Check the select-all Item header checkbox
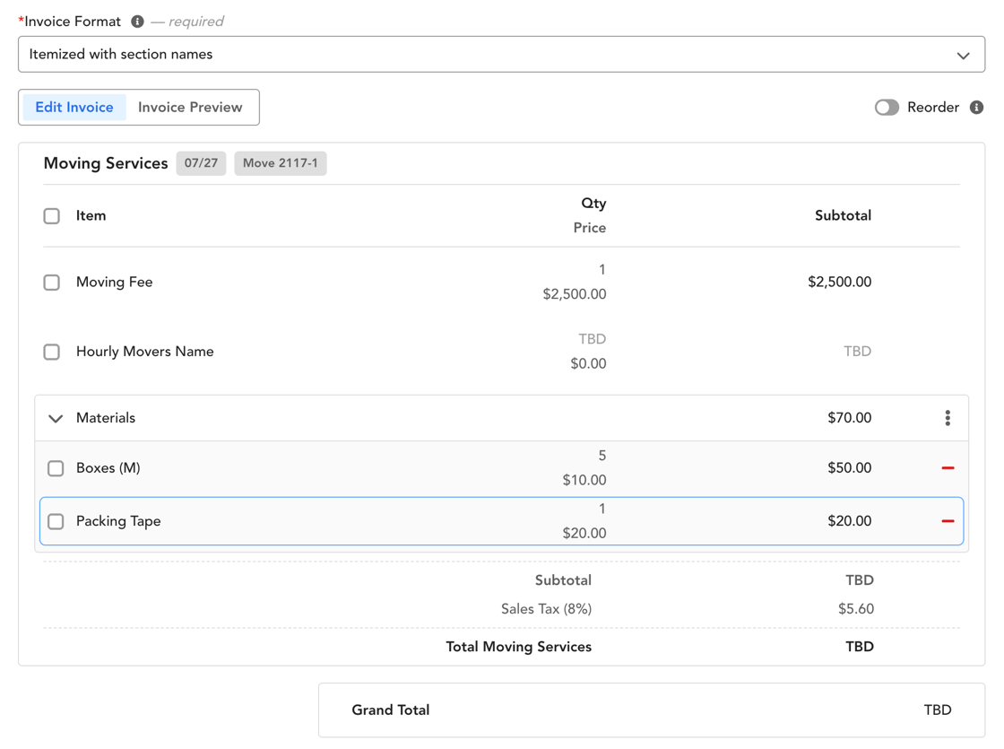 click(x=52, y=216)
